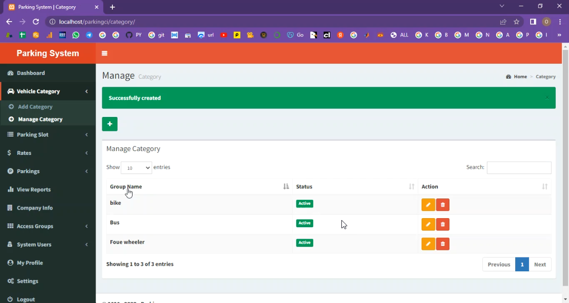Toggle the sidebar with hamburger icon
This screenshot has height=303, width=569.
click(x=105, y=54)
